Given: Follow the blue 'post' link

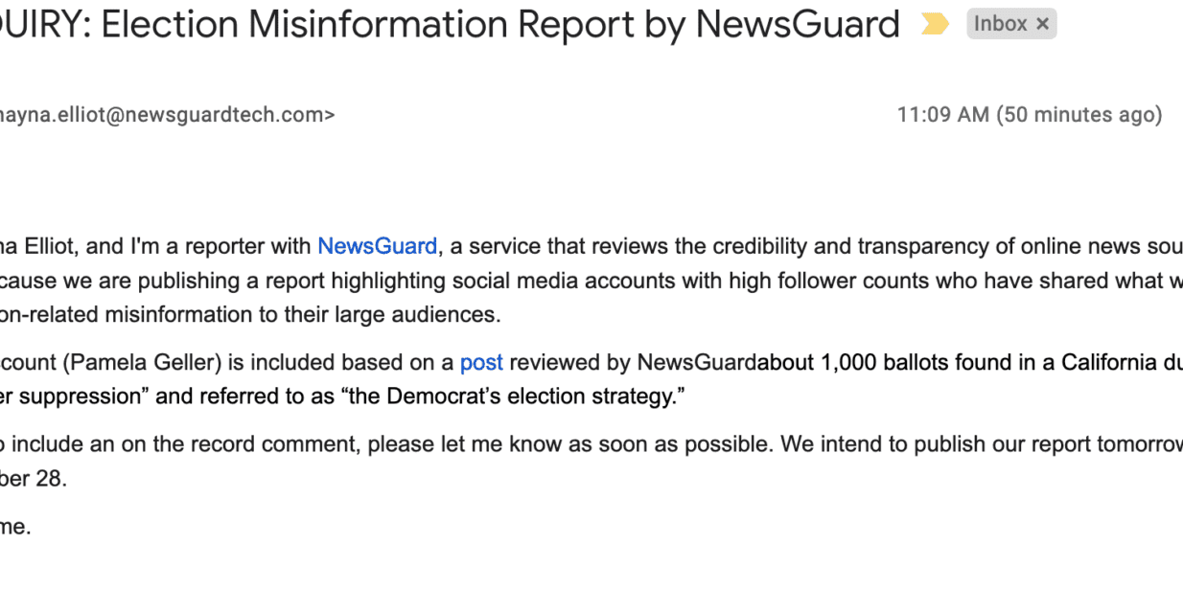Looking at the screenshot, I should (481, 362).
